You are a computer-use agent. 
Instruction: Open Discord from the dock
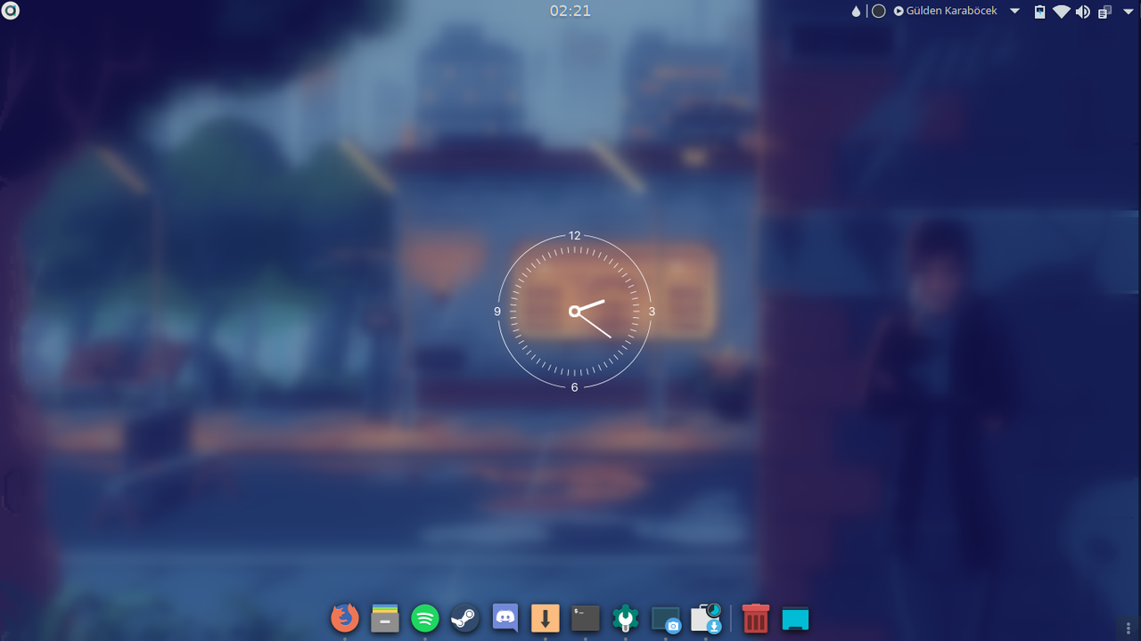click(x=505, y=618)
